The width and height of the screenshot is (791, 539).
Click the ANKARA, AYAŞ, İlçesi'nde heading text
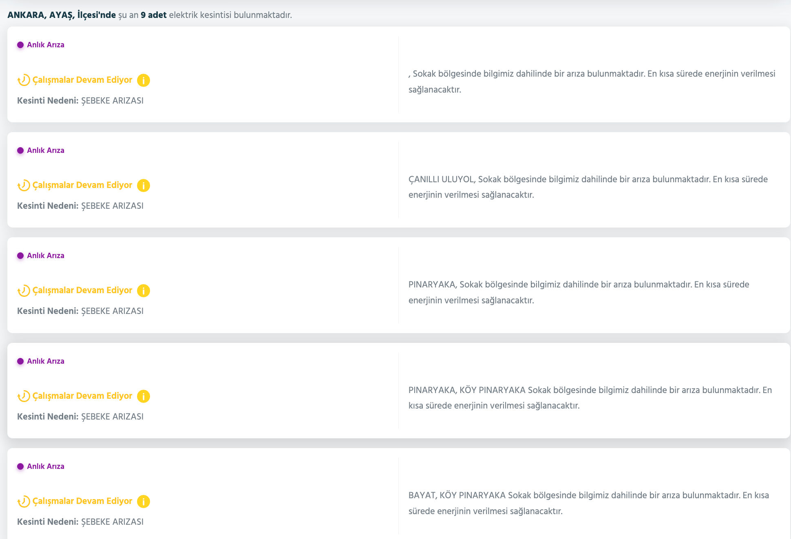[62, 15]
